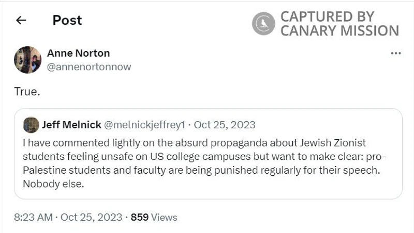Open Jeff Melnick's profile via display name
The image size is (414, 233).
click(71, 125)
